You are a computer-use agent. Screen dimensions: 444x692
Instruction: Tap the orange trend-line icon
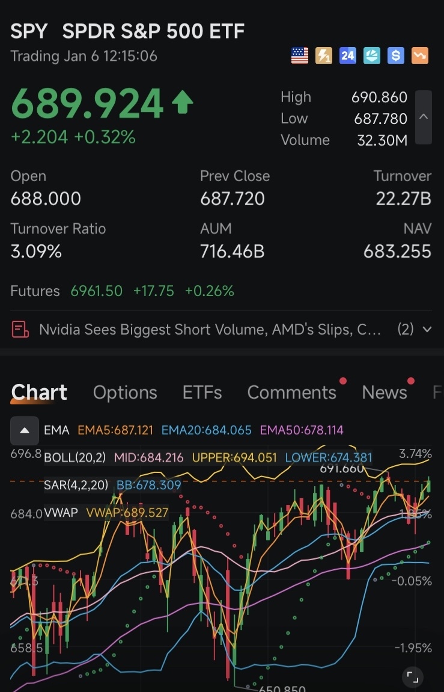click(420, 55)
